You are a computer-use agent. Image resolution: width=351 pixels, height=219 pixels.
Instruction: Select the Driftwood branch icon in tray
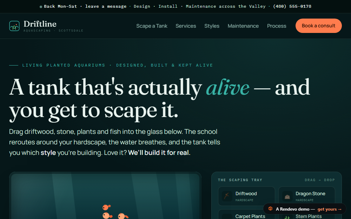(227, 196)
